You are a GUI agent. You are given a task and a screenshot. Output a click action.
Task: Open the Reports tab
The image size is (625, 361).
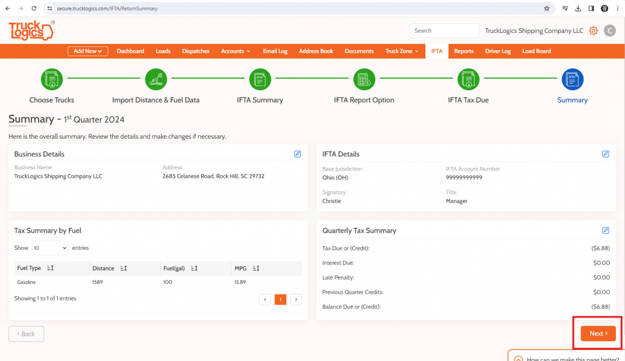pos(464,51)
